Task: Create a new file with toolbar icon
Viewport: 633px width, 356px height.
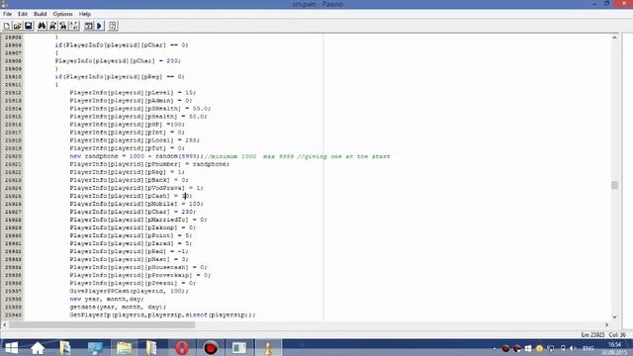Action: click(x=7, y=26)
